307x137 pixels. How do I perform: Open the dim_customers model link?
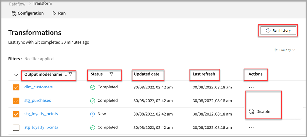tap(38, 87)
